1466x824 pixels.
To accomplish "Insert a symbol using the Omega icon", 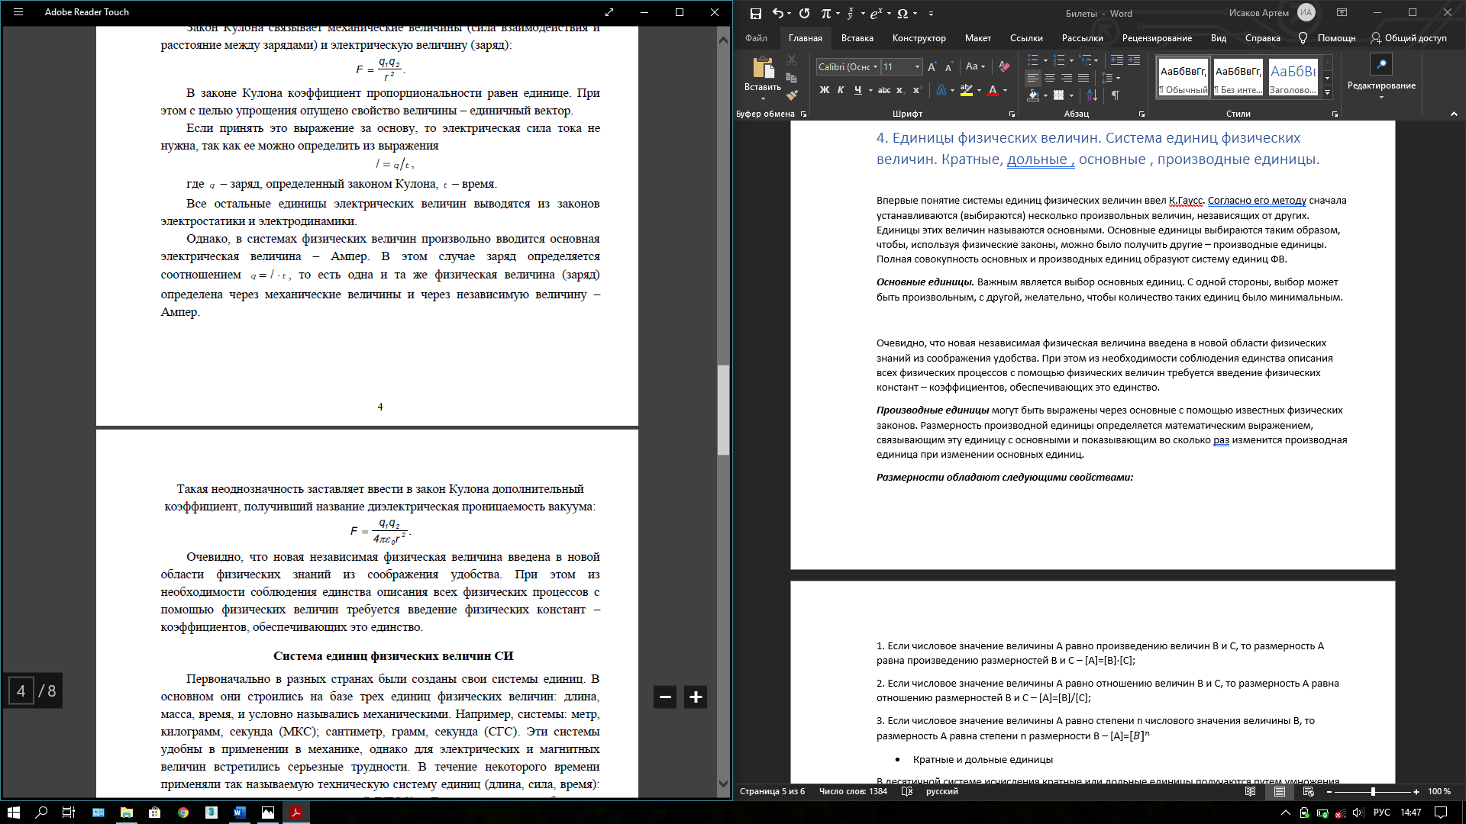I will click(903, 13).
